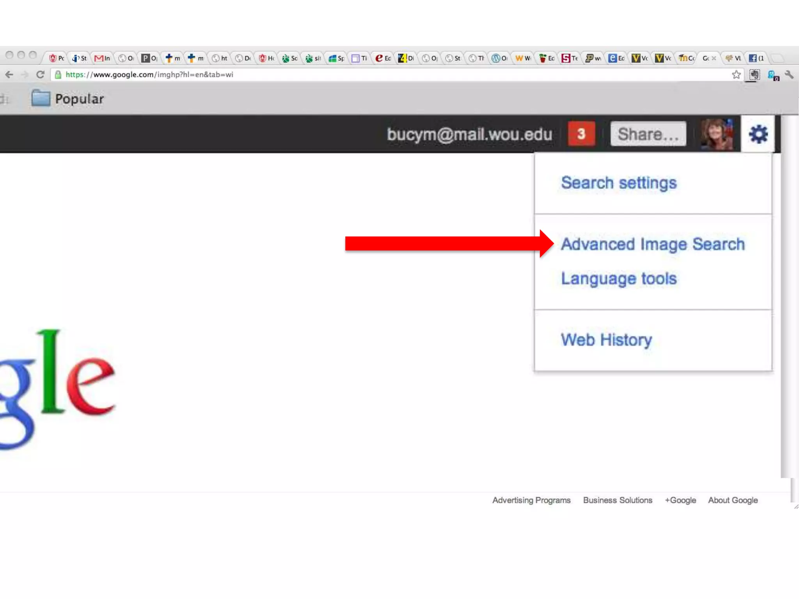Open Chrome's wrench menu
799x599 pixels.
[x=789, y=74]
